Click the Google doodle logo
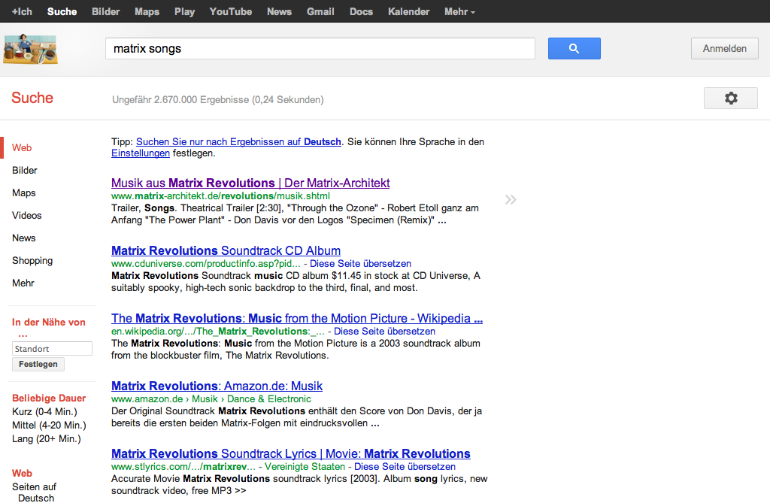 pyautogui.click(x=30, y=49)
